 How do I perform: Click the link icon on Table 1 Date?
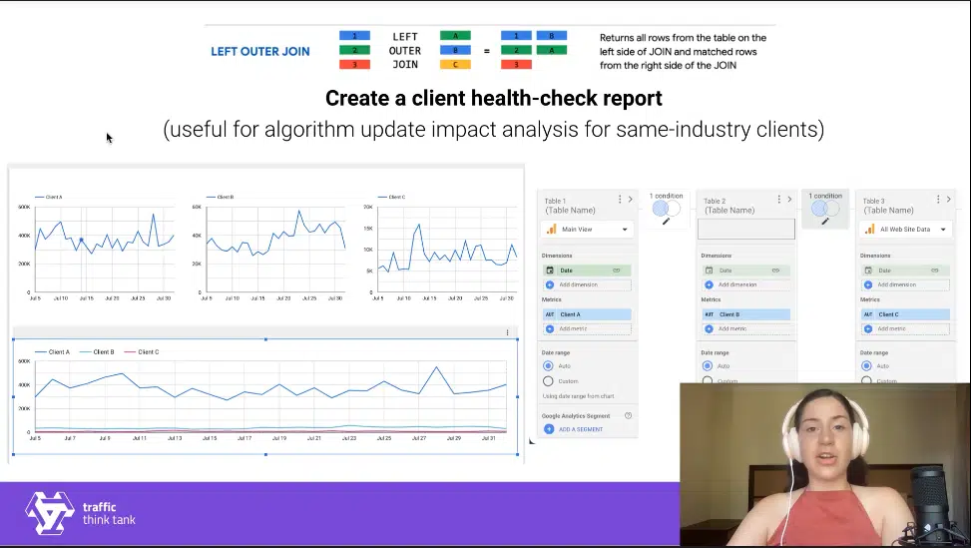tap(617, 271)
